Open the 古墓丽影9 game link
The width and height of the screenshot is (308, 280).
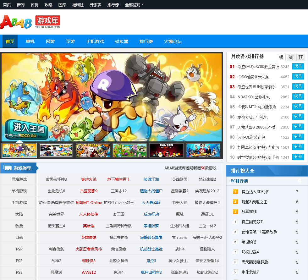(x=89, y=191)
